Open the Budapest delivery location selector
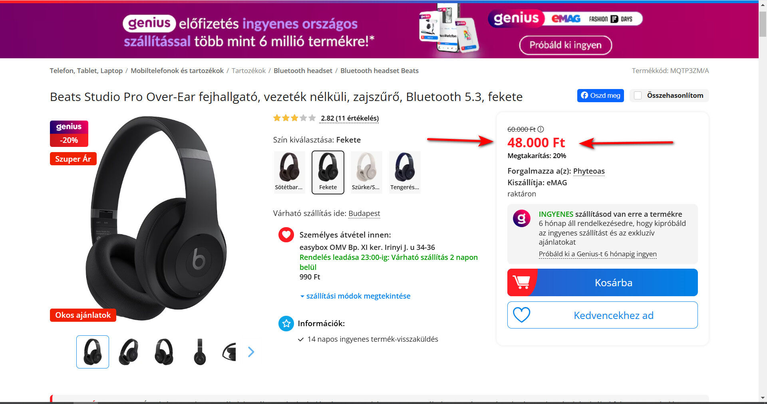The width and height of the screenshot is (767, 404). (x=364, y=213)
